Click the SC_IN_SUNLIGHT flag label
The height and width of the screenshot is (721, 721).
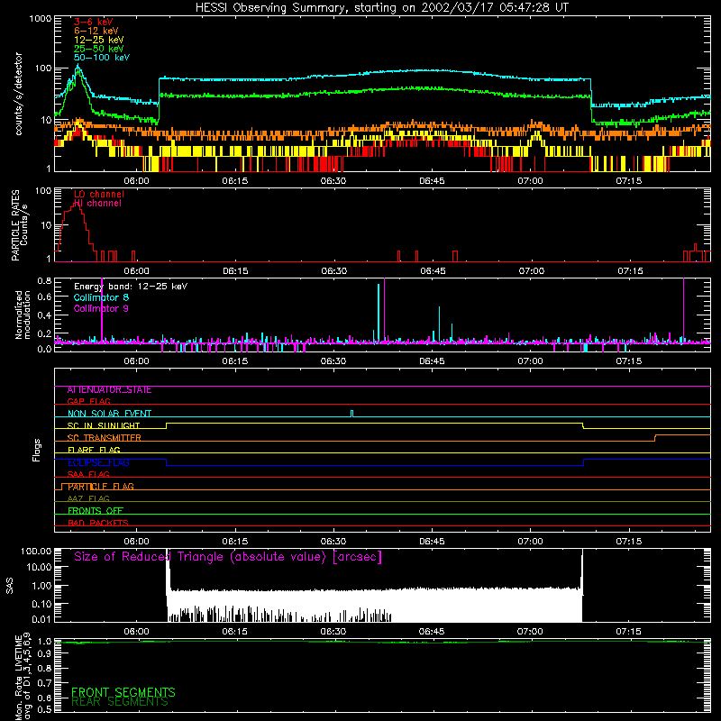coord(104,425)
